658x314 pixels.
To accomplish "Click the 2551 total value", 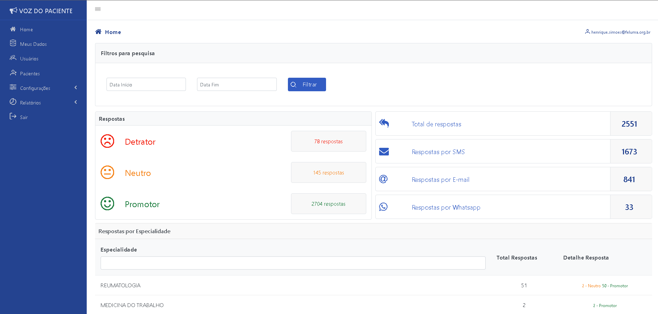I will point(629,124).
